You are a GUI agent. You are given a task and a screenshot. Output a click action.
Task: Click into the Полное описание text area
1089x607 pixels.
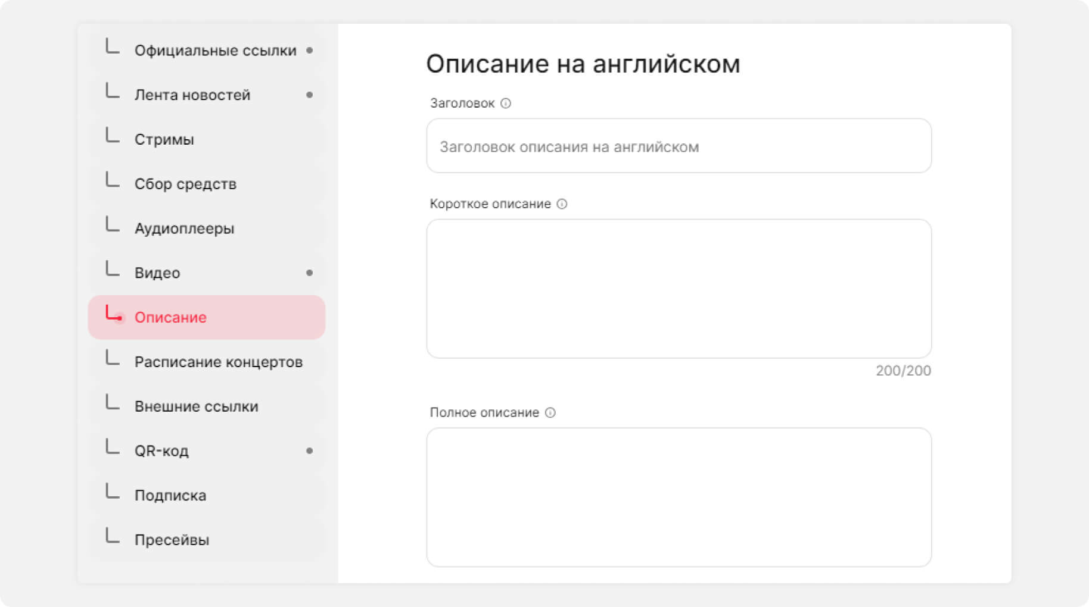click(679, 497)
